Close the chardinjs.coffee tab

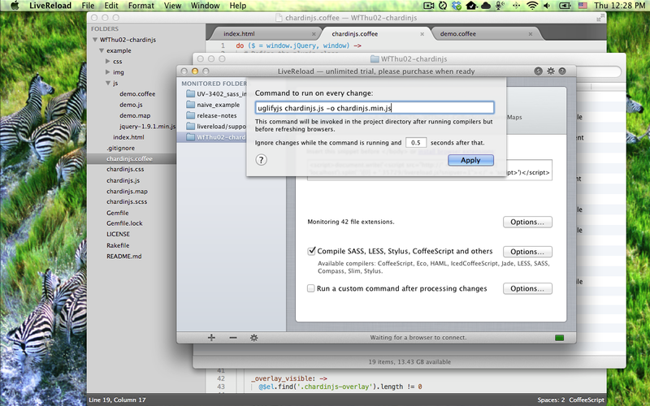tap(422, 34)
